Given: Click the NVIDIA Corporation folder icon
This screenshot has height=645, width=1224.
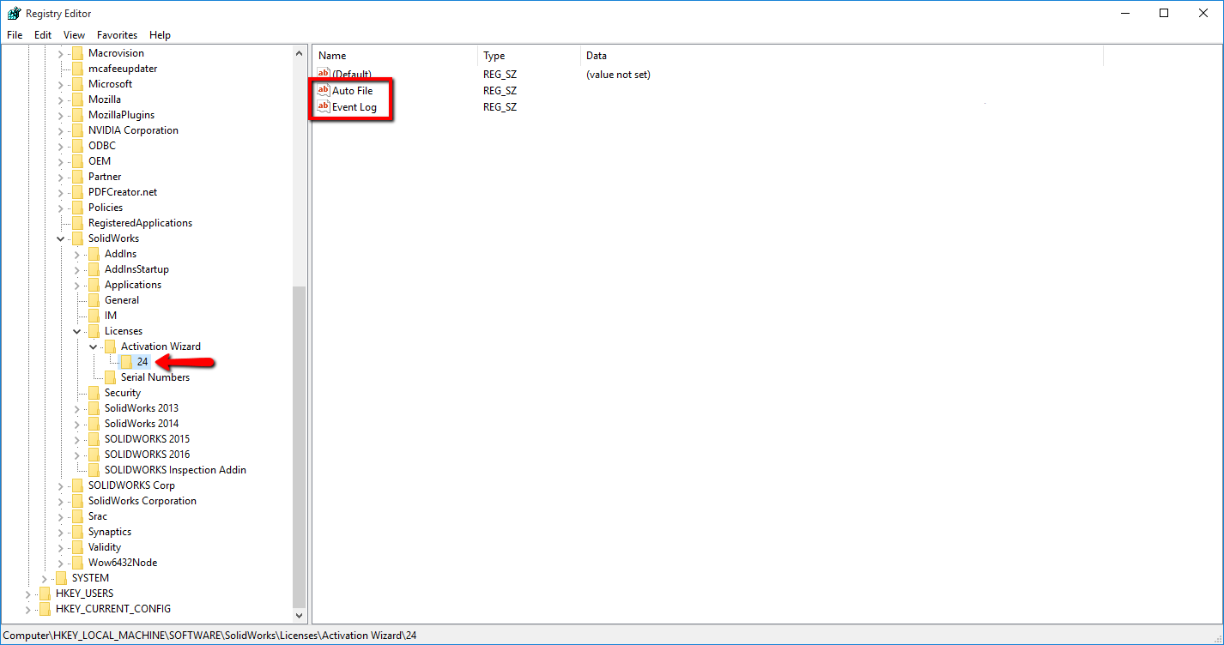Looking at the screenshot, I should (x=79, y=130).
